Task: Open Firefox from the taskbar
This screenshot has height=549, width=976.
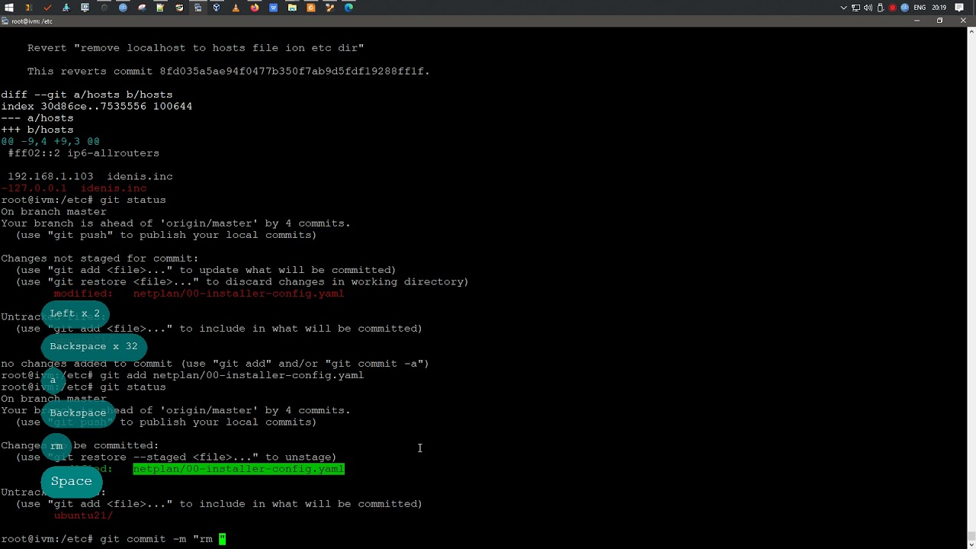Action: [254, 8]
